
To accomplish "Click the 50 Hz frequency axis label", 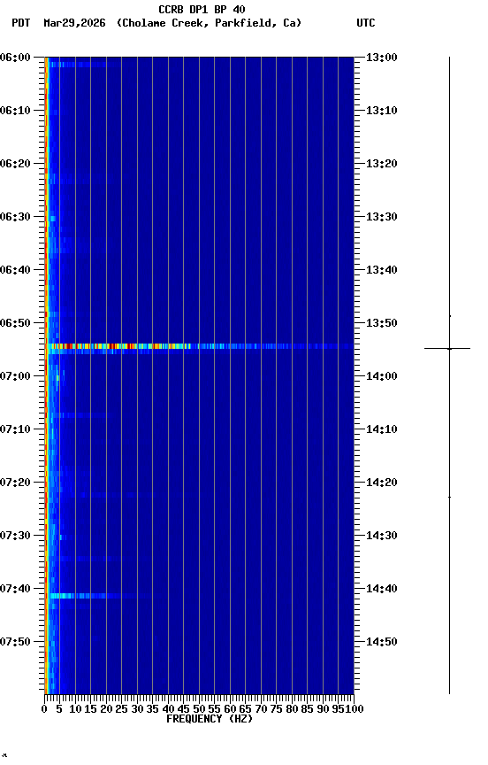I will (199, 710).
